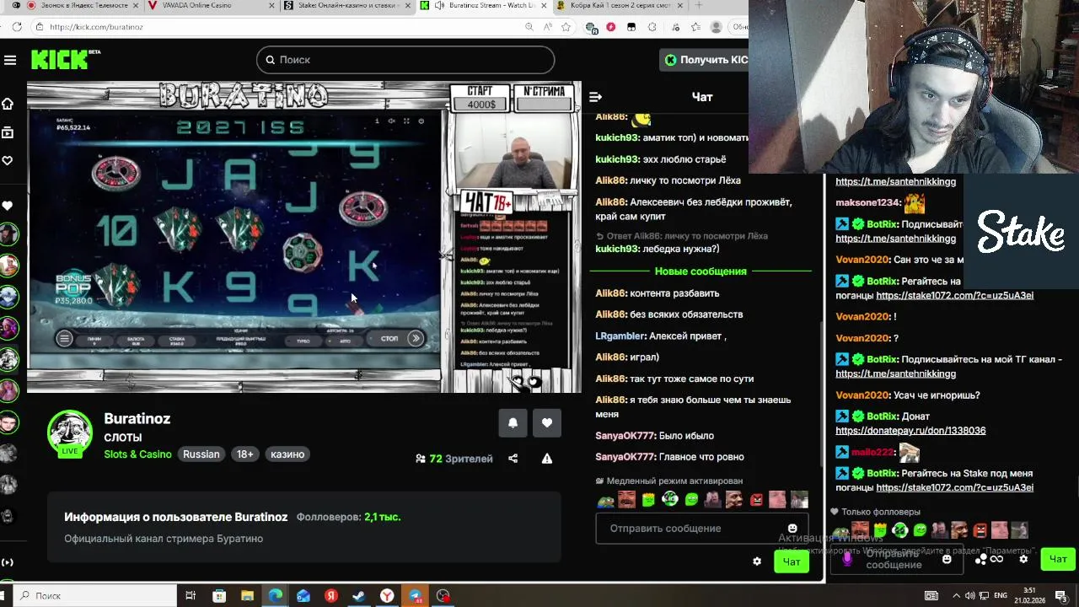Click the казино tag
The height and width of the screenshot is (607, 1079).
click(x=287, y=454)
